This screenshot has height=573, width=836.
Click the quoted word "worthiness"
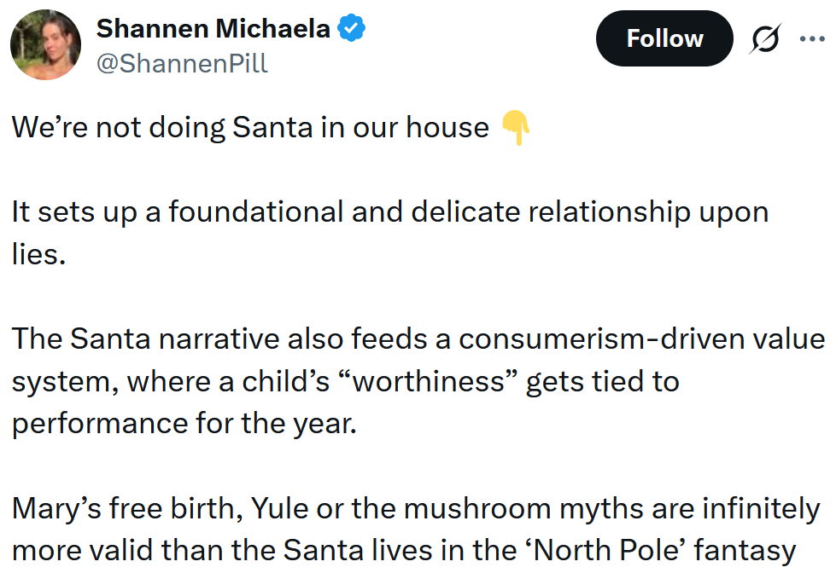(430, 380)
